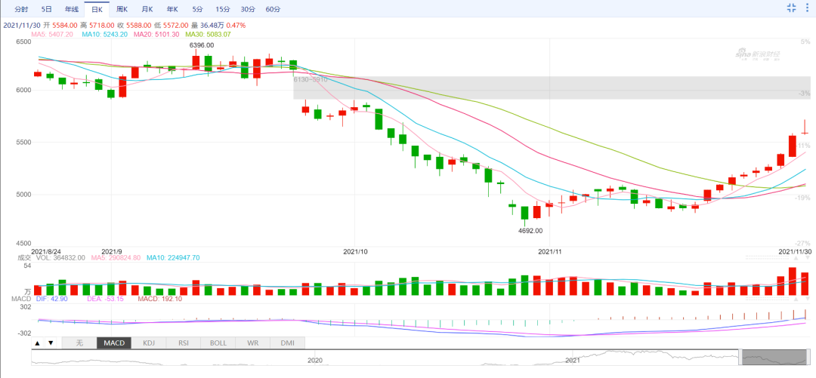Switch to the 分时 intraday tab
The image size is (816, 378).
coord(20,9)
